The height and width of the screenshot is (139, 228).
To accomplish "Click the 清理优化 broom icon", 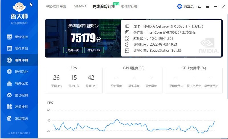I will click(9, 84).
